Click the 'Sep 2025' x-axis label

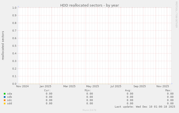(x=139, y=86)
